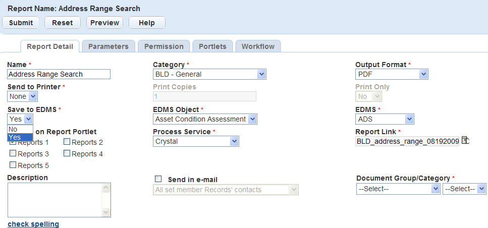Open the Category dropdown

click(x=209, y=74)
